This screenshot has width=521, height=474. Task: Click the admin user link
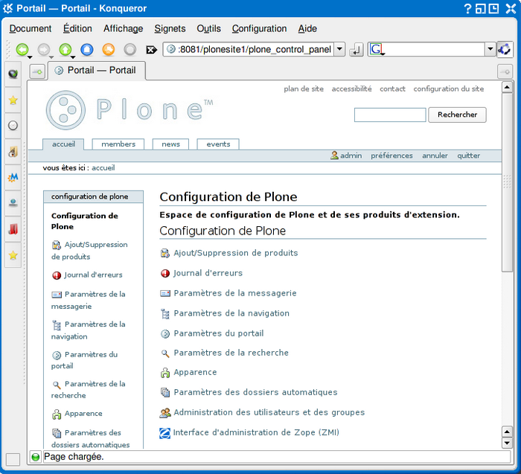click(x=346, y=156)
